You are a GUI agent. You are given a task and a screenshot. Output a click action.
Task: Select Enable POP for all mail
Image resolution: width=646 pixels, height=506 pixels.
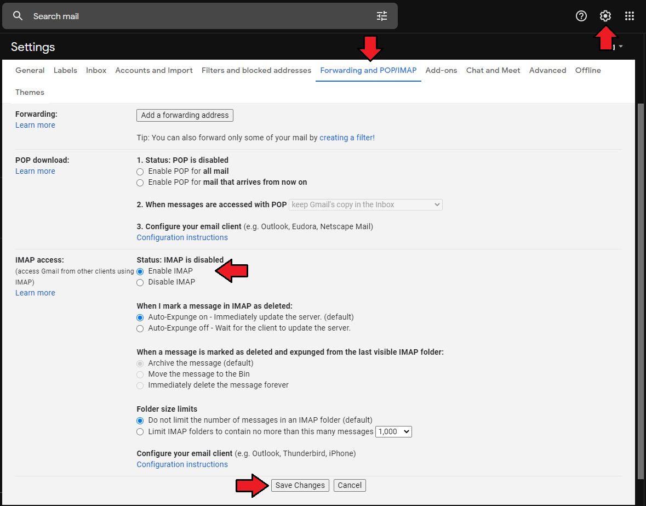(x=140, y=172)
